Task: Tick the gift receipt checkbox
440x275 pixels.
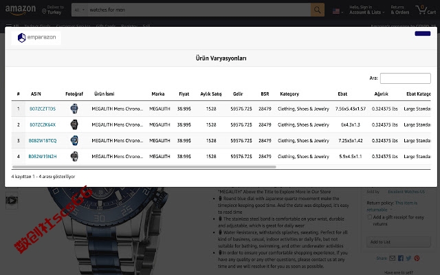Action: [370, 217]
